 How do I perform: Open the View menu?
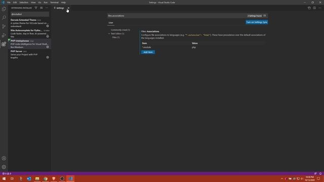(x=33, y=3)
